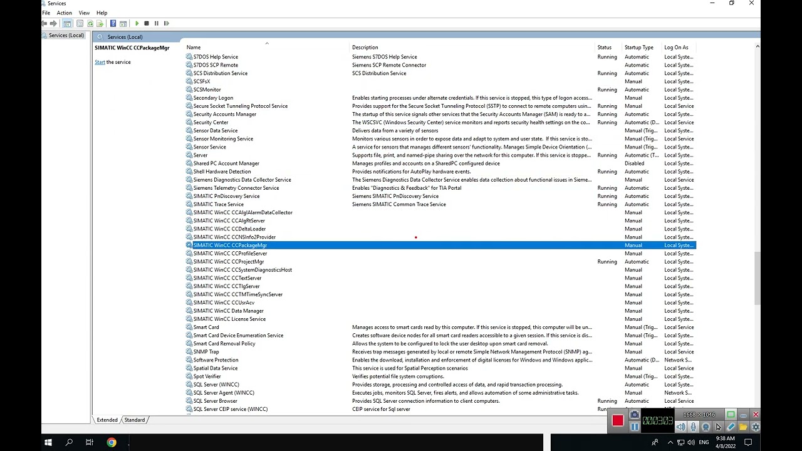The width and height of the screenshot is (802, 451).
Task: Open the Windows Start menu
Action: (48, 442)
